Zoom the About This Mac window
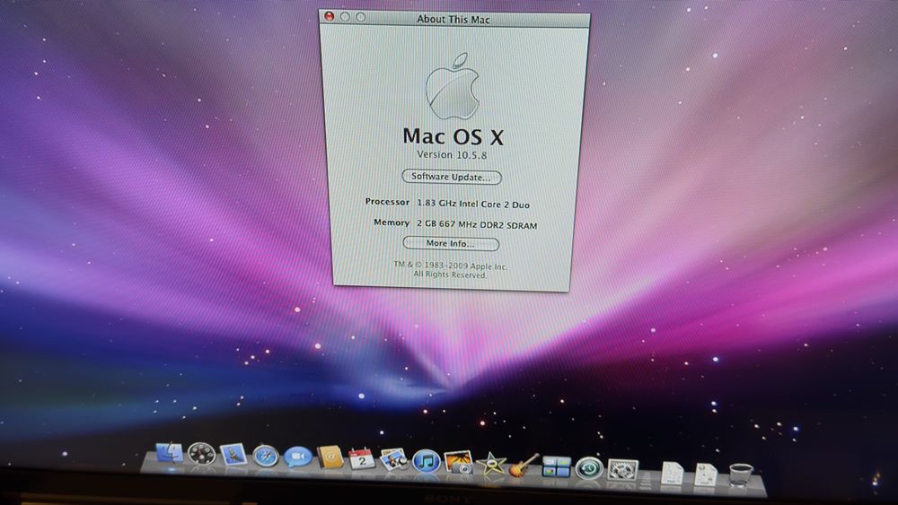This screenshot has height=505, width=898. pyautogui.click(x=360, y=17)
